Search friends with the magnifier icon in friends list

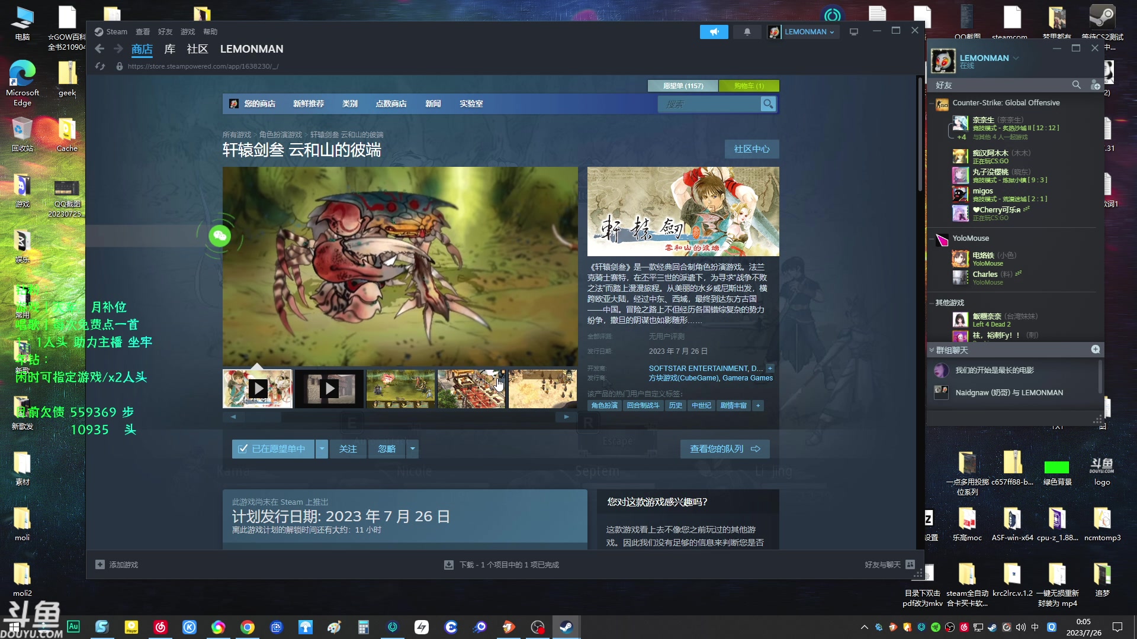point(1076,85)
